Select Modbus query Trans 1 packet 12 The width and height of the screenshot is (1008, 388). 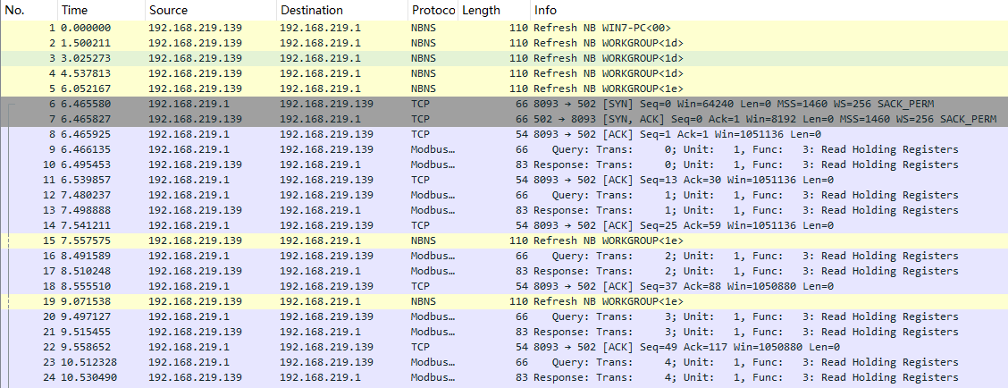504,195
